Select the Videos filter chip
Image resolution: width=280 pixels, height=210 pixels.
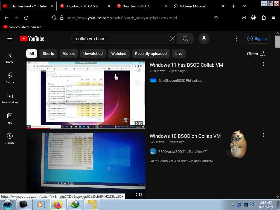[x=69, y=54]
